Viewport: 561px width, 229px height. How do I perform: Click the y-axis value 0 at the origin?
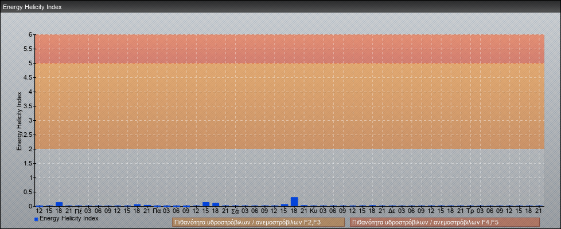(31, 206)
